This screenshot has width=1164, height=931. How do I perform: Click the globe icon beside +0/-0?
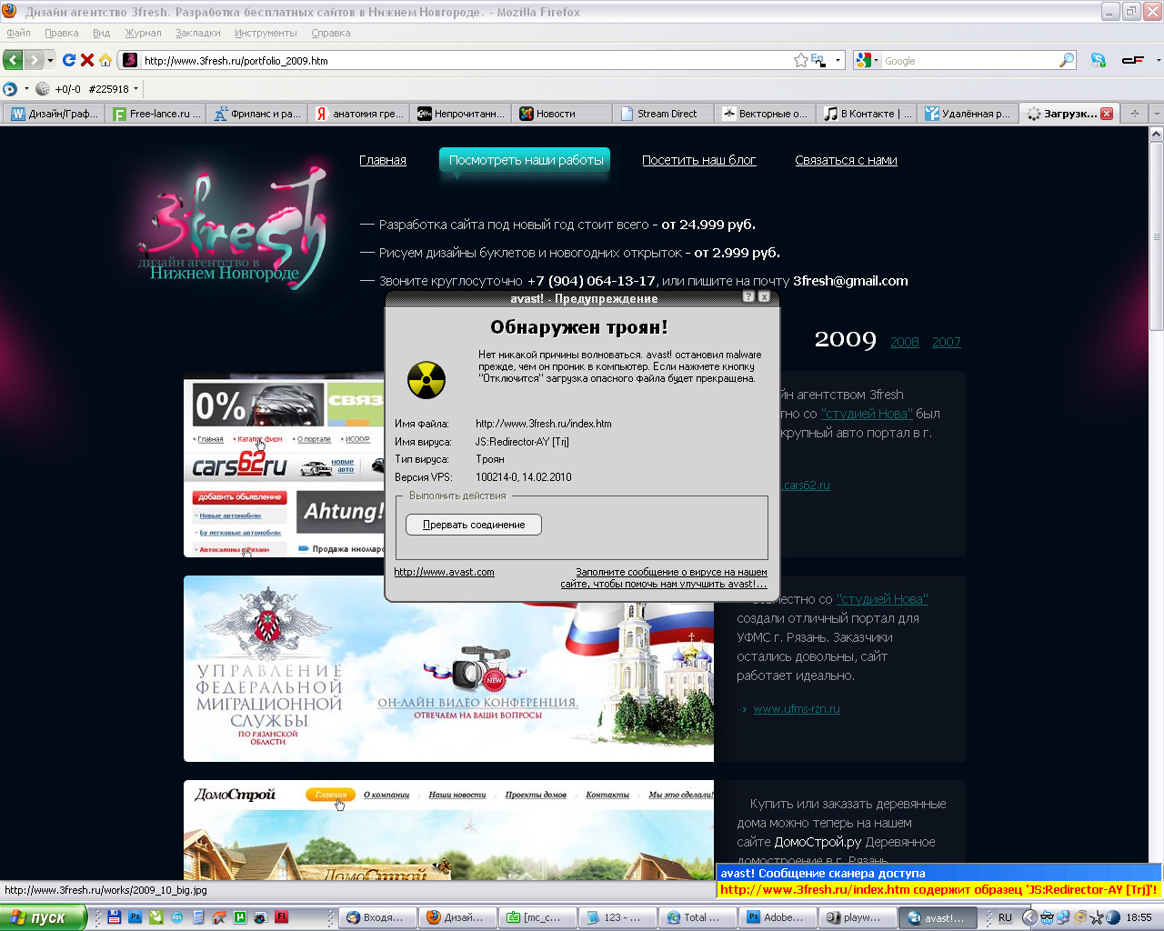(x=43, y=89)
